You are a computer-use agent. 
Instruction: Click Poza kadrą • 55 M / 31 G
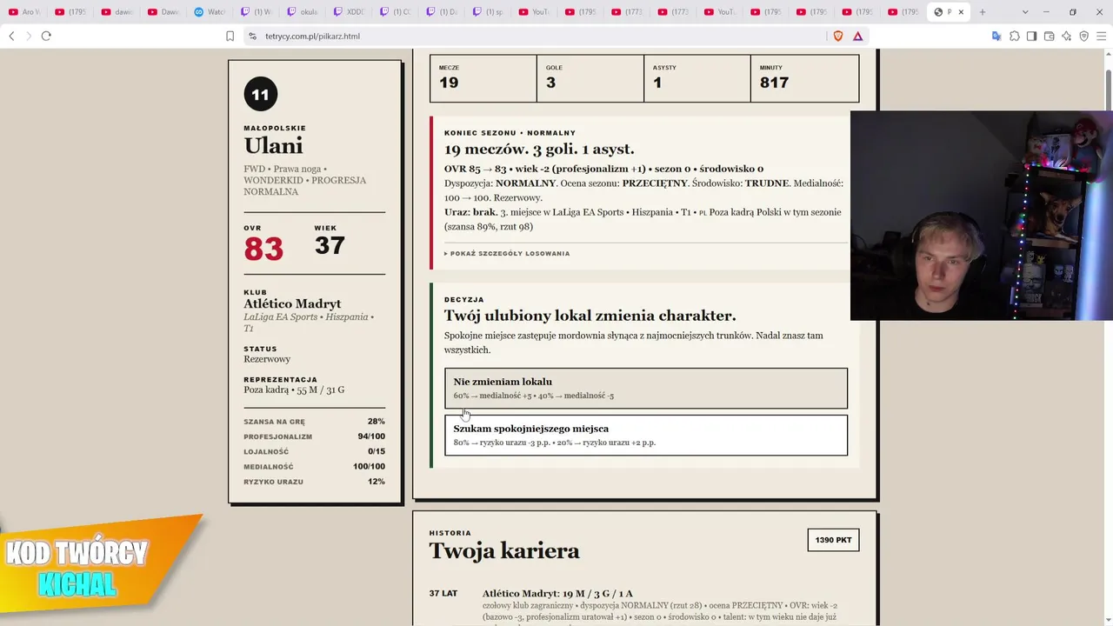(294, 390)
